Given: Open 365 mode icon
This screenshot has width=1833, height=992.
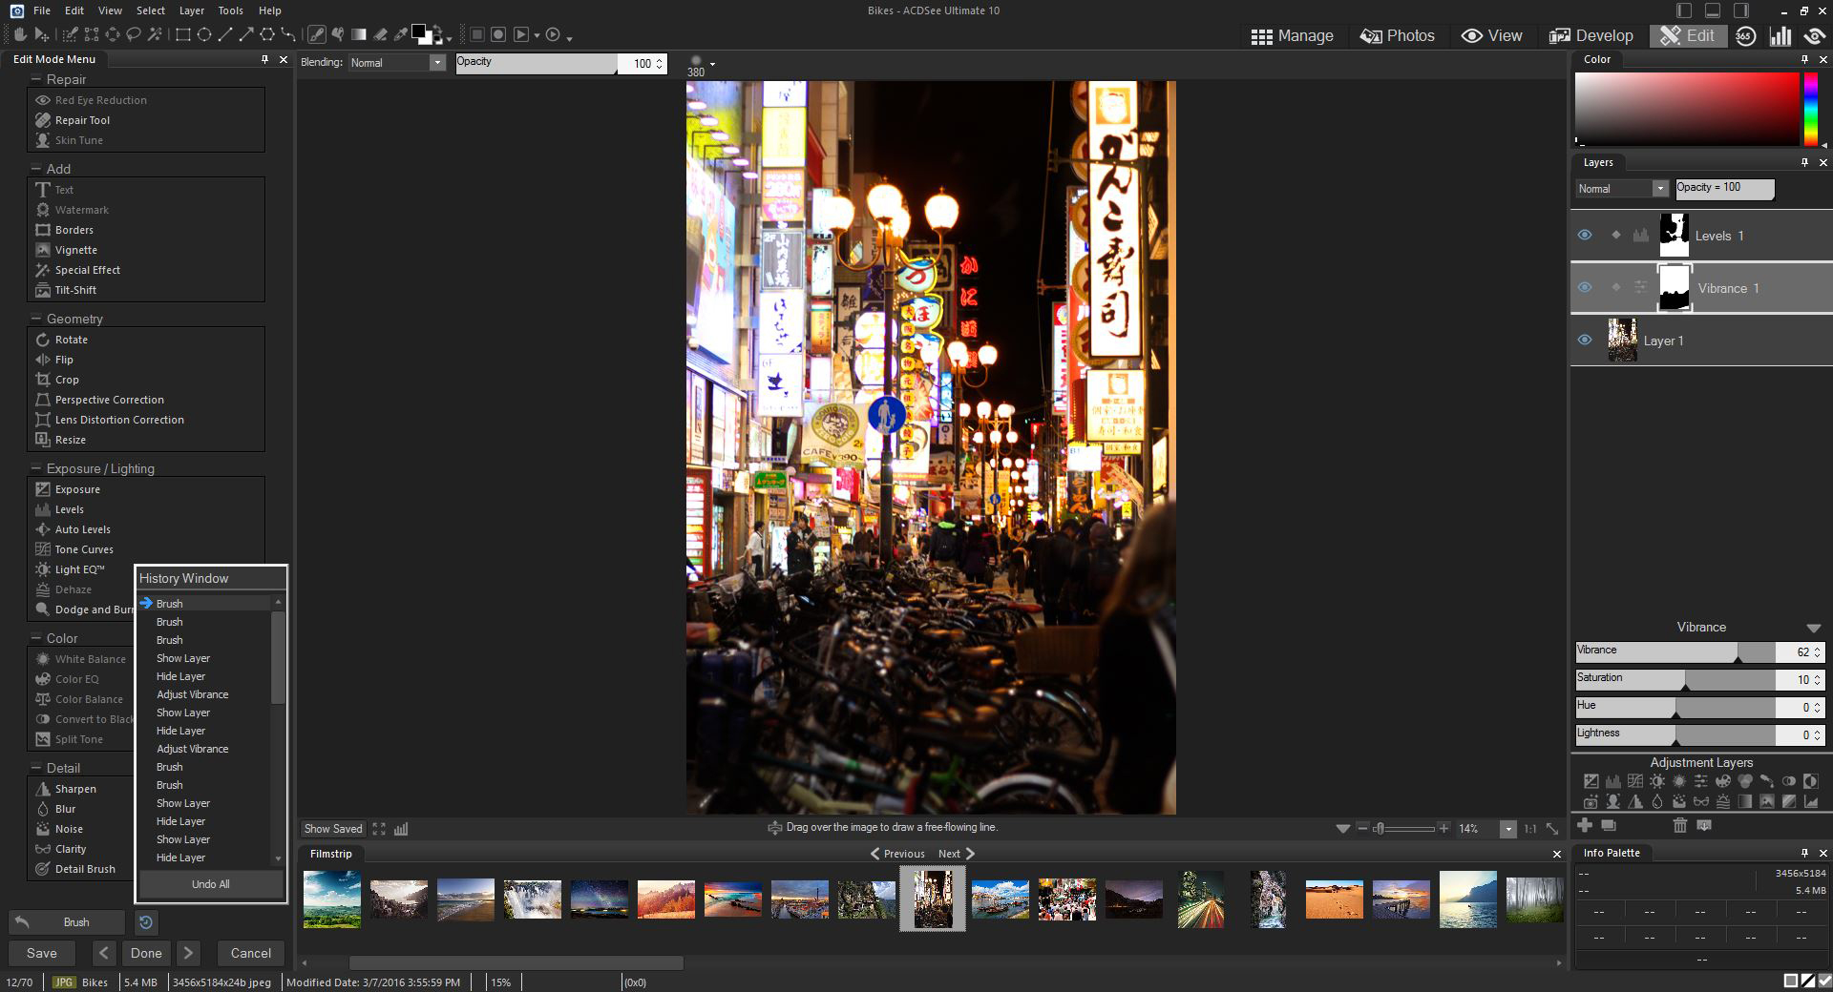Looking at the screenshot, I should (x=1745, y=35).
